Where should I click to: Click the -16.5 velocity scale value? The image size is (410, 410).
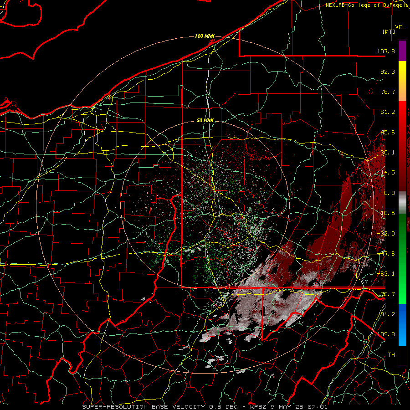(386, 213)
